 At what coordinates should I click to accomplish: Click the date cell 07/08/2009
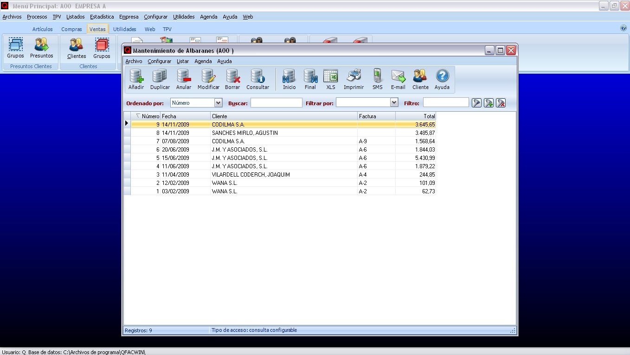click(x=186, y=141)
